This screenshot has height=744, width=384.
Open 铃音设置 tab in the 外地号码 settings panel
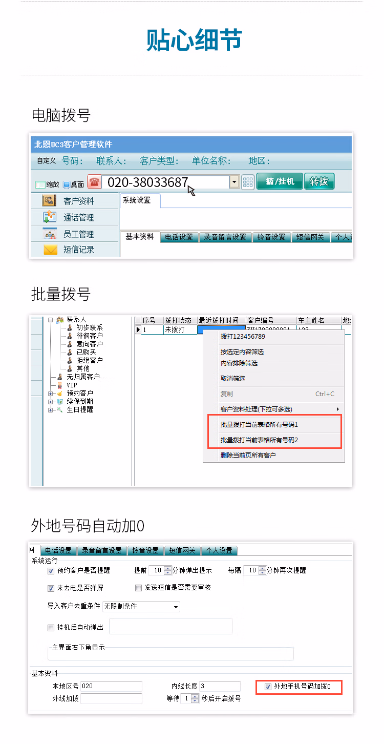click(x=145, y=550)
